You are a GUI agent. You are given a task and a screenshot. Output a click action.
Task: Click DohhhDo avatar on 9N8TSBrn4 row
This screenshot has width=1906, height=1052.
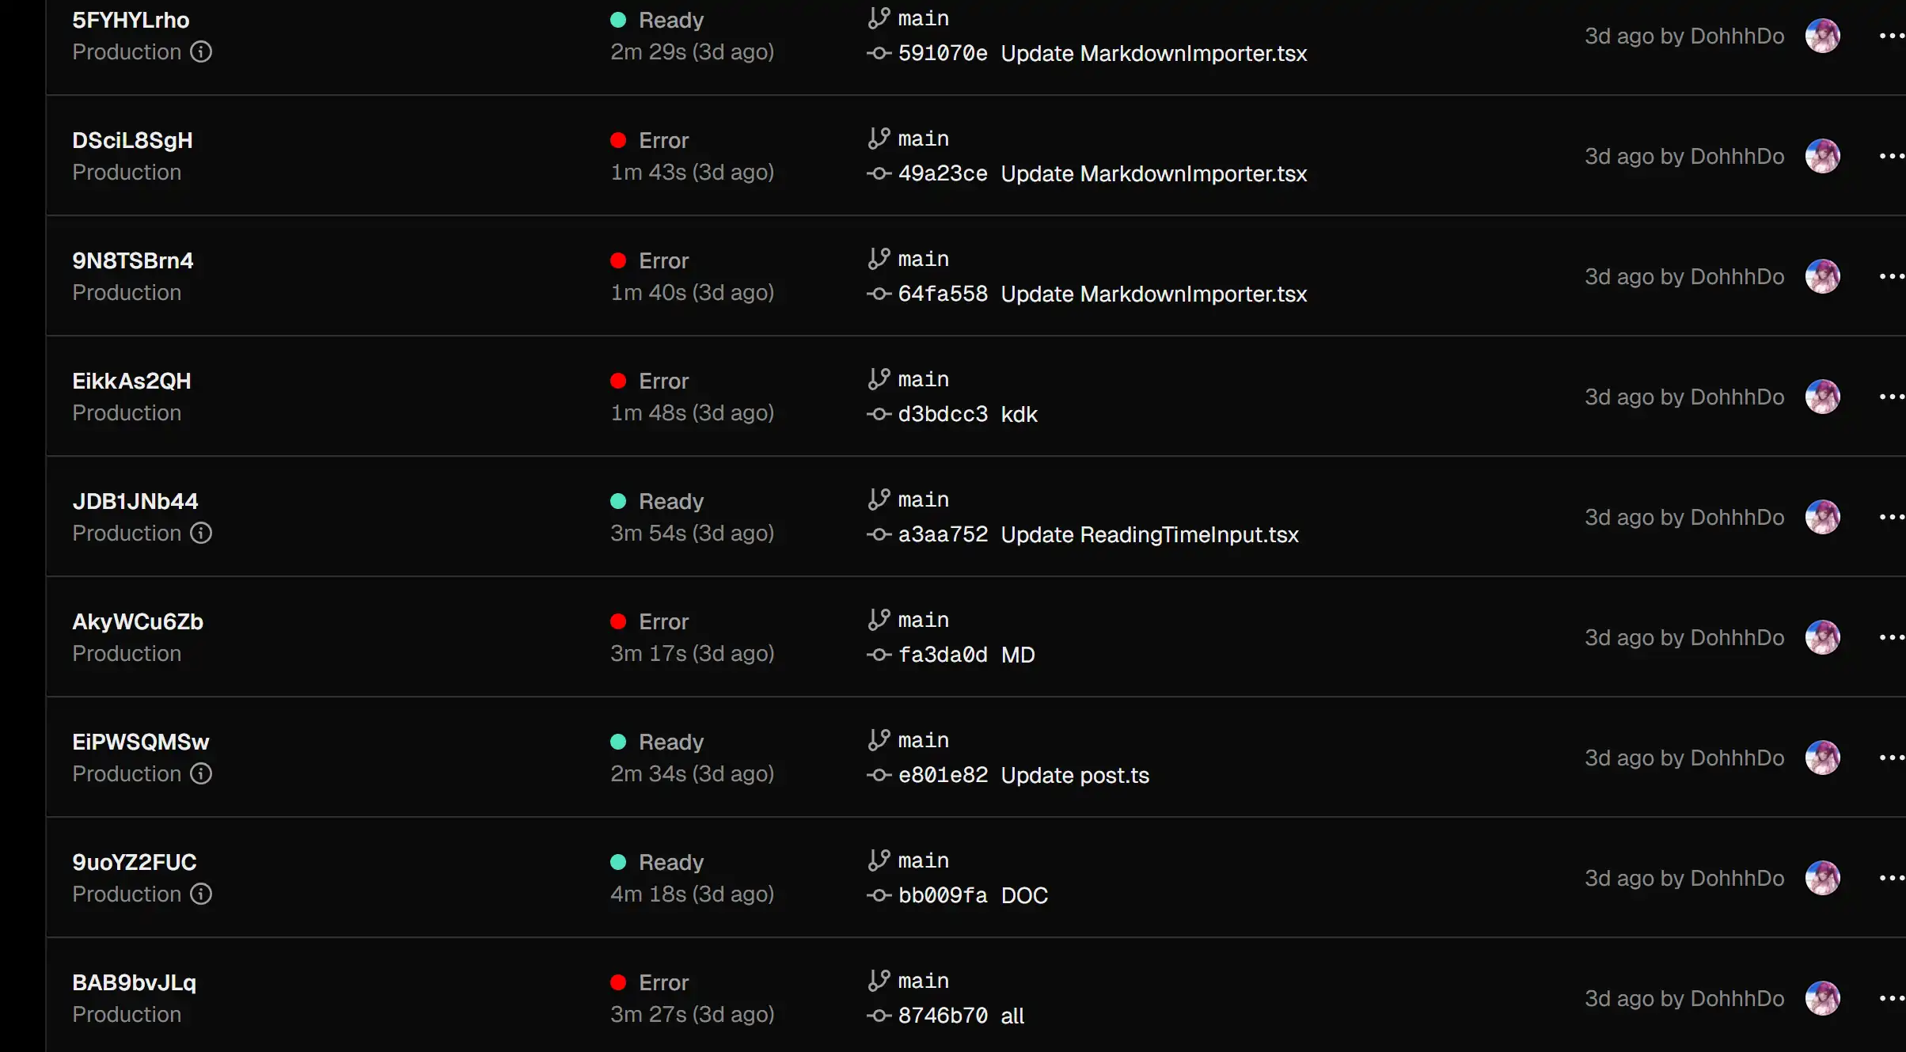(x=1822, y=276)
